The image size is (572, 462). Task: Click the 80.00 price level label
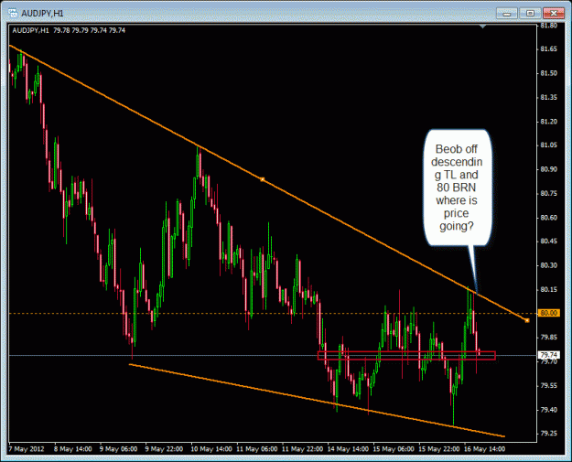548,313
